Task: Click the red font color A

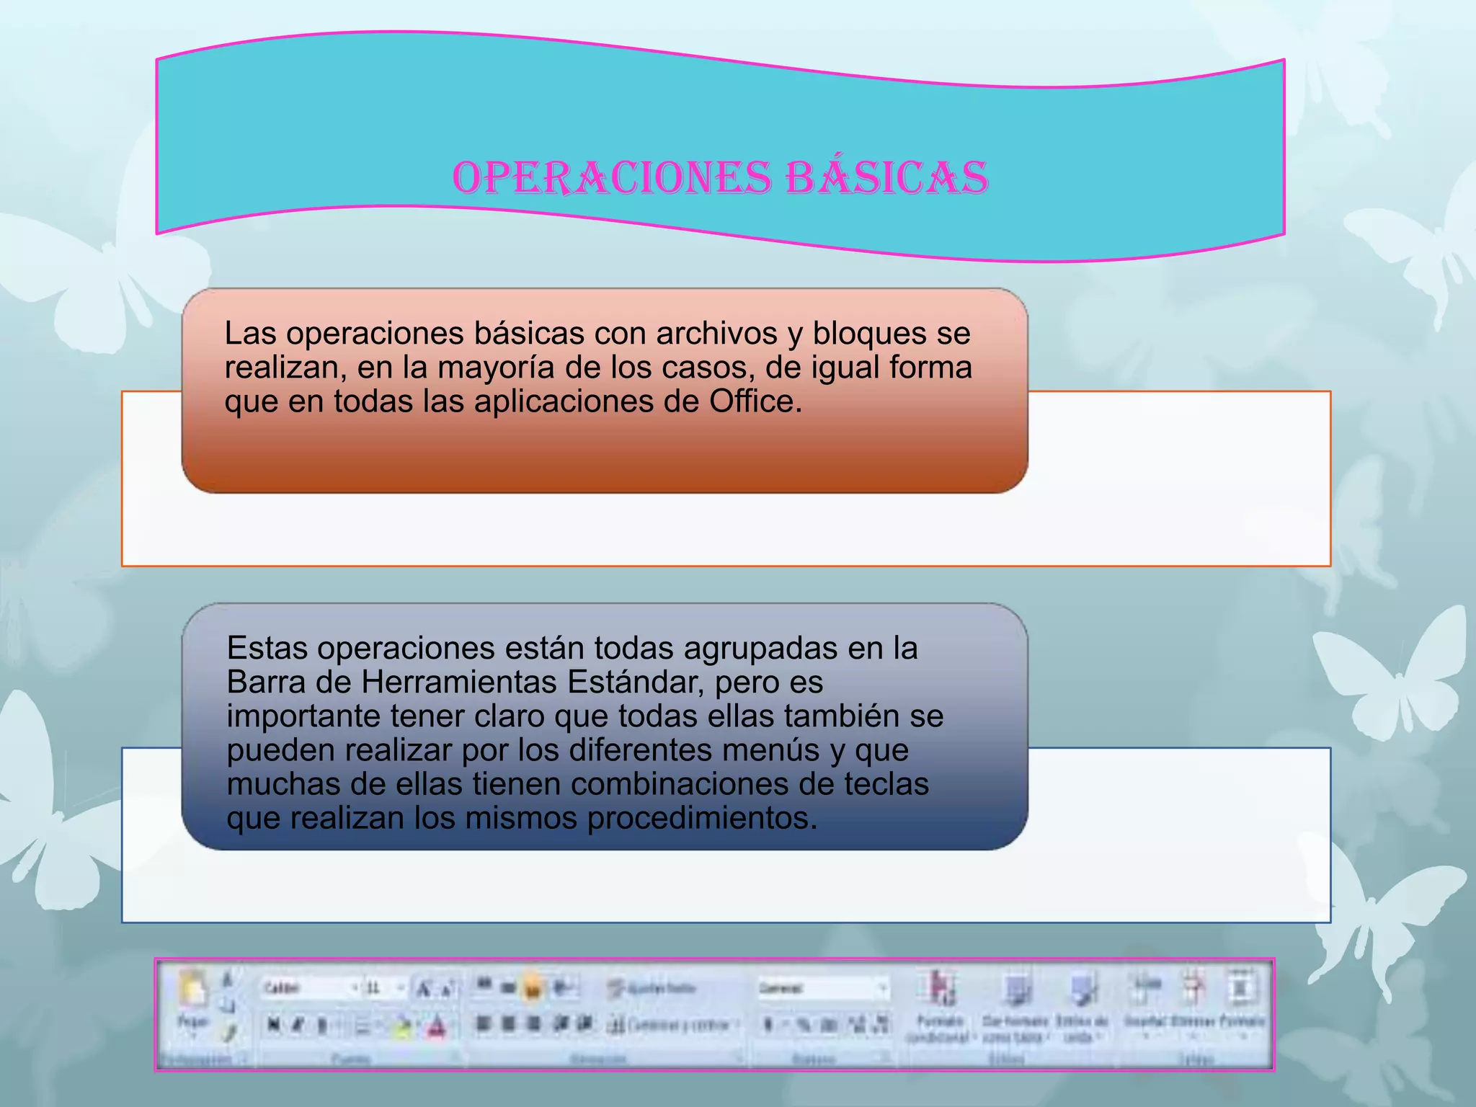Action: pyautogui.click(x=437, y=1027)
